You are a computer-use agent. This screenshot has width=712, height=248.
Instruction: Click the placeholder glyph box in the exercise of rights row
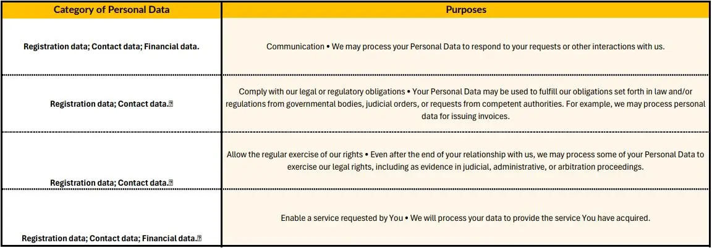pos(171,183)
